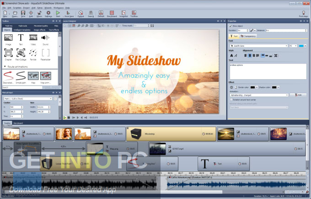Switch to the Storyboard workspace layout icon
Screen dimensions: 311x199
pyautogui.click(x=112, y=14)
